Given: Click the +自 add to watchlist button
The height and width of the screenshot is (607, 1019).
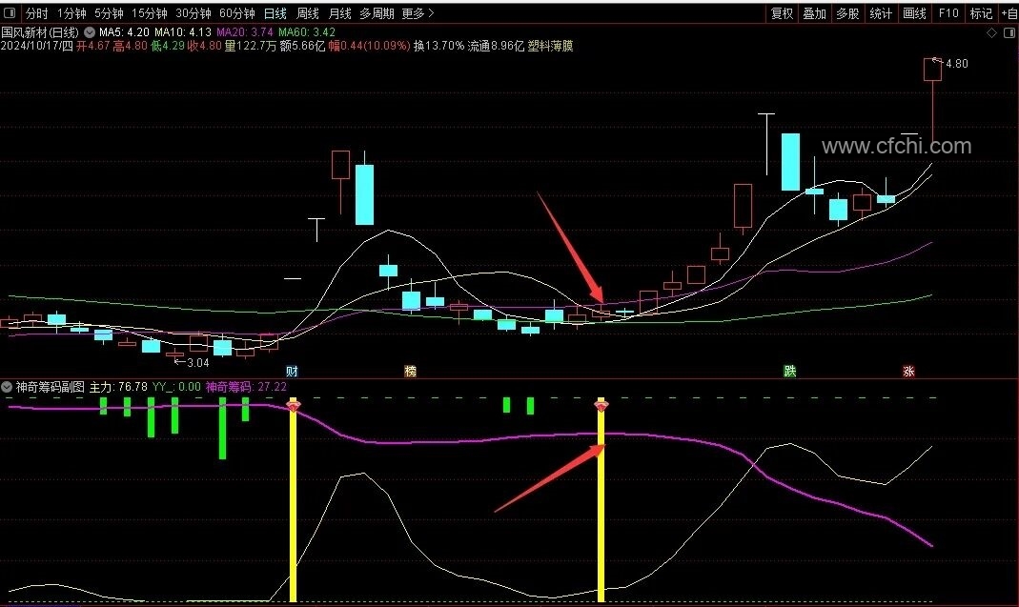Looking at the screenshot, I should (1009, 13).
